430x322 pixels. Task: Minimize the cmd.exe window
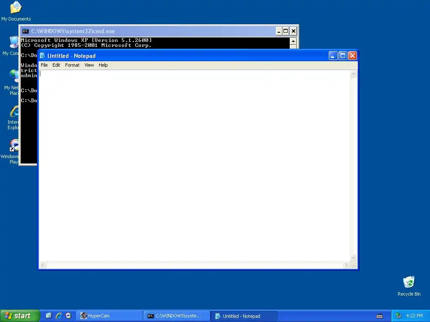(279, 31)
